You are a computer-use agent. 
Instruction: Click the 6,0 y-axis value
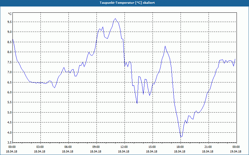coord(10,92)
